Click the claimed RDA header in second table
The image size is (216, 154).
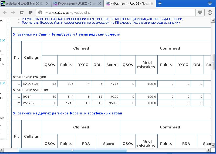click(x=86, y=143)
